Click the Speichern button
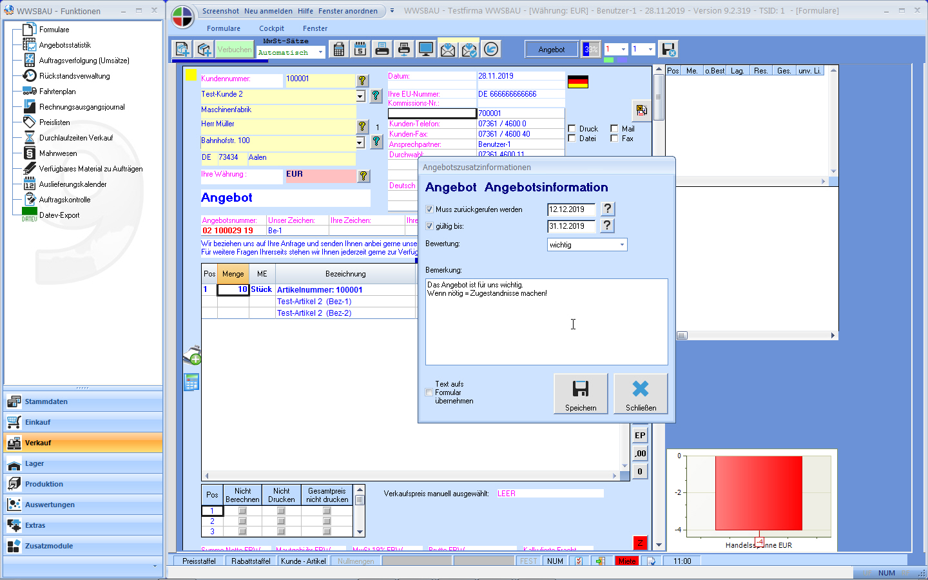This screenshot has width=928, height=580. pyautogui.click(x=581, y=394)
